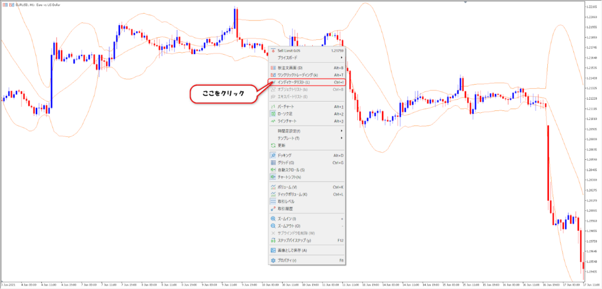The height and width of the screenshot is (289, 602).
Task: Open インディケータリスト (L) from the context menu
Action: click(307, 82)
